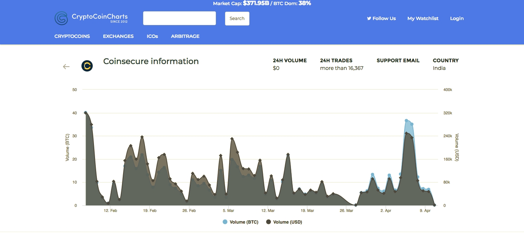
Task: Open My Watchlist
Action: [423, 19]
